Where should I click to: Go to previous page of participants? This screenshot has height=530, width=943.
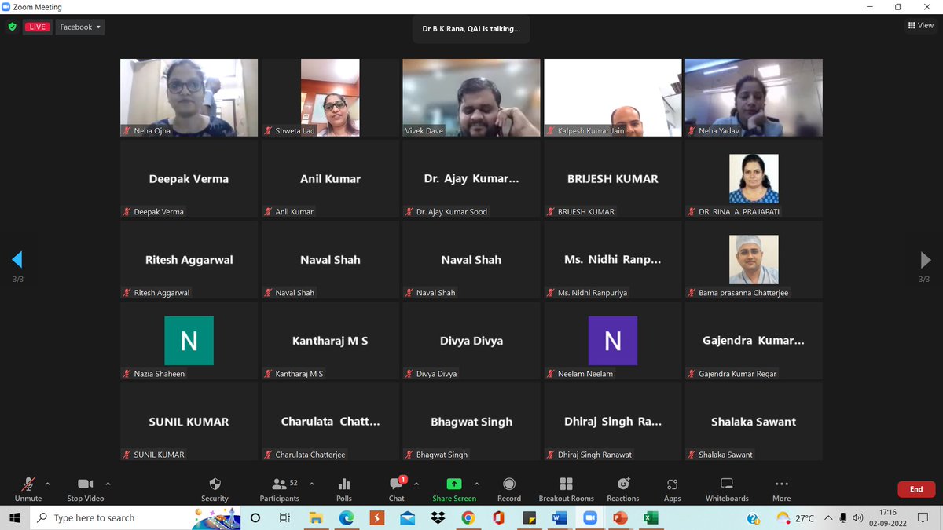(17, 259)
